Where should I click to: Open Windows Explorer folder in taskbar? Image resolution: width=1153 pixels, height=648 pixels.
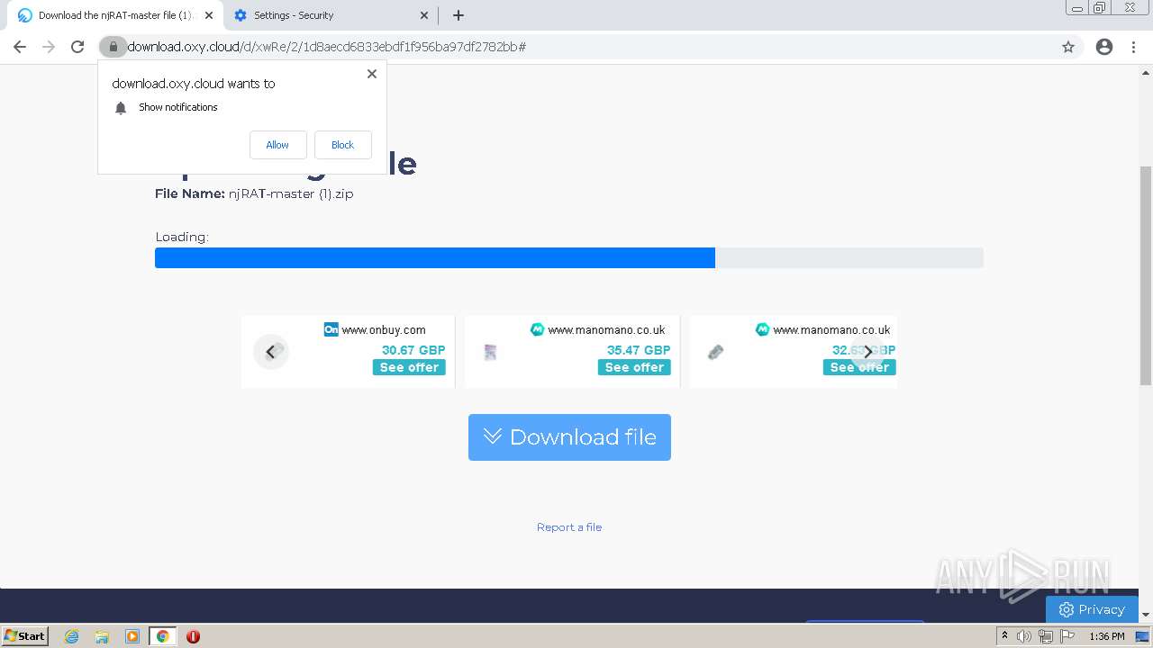click(102, 636)
